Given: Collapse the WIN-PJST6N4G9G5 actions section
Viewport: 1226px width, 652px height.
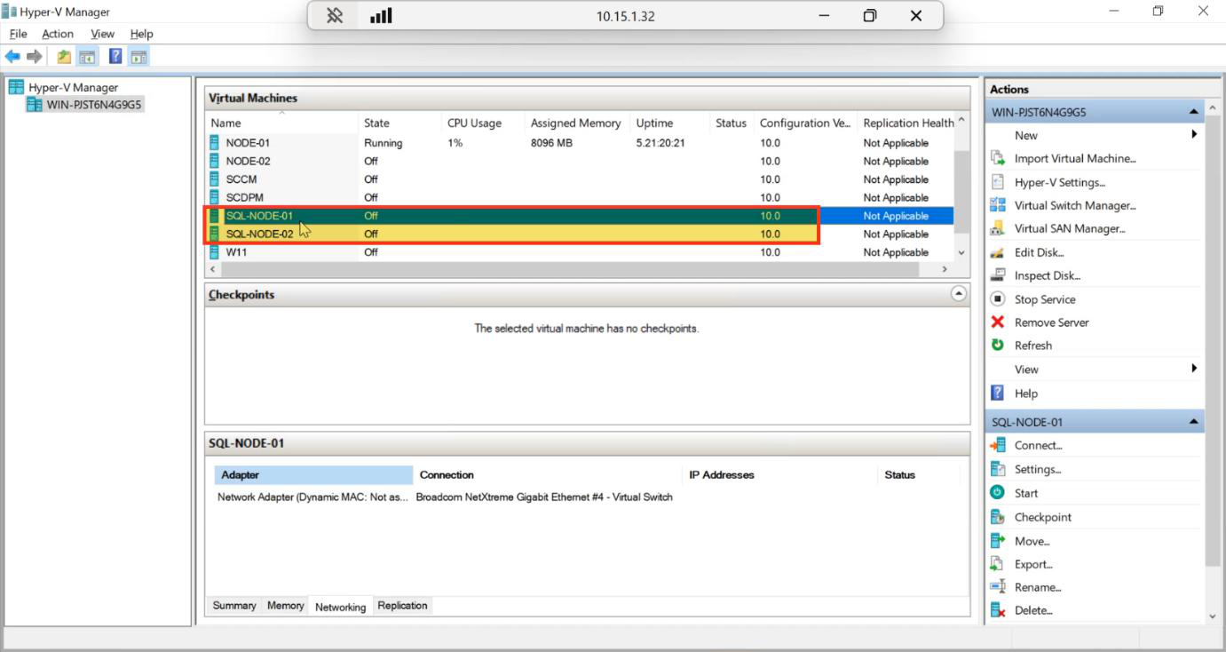Looking at the screenshot, I should tap(1193, 113).
